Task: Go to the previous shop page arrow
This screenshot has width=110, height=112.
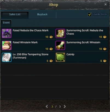Action: point(47,107)
